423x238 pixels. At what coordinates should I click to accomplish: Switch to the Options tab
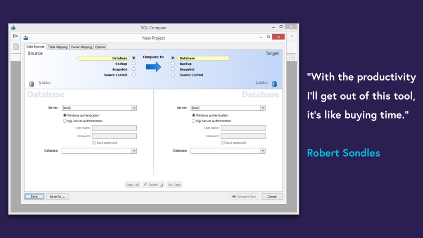(x=100, y=47)
